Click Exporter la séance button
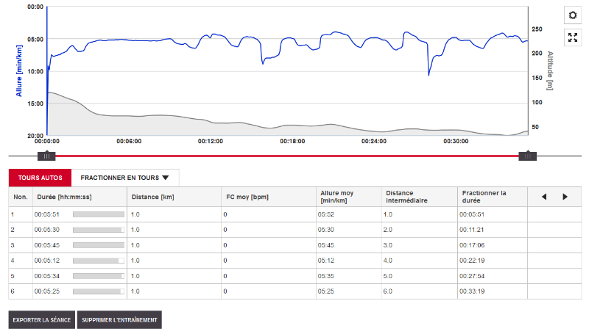 41,320
